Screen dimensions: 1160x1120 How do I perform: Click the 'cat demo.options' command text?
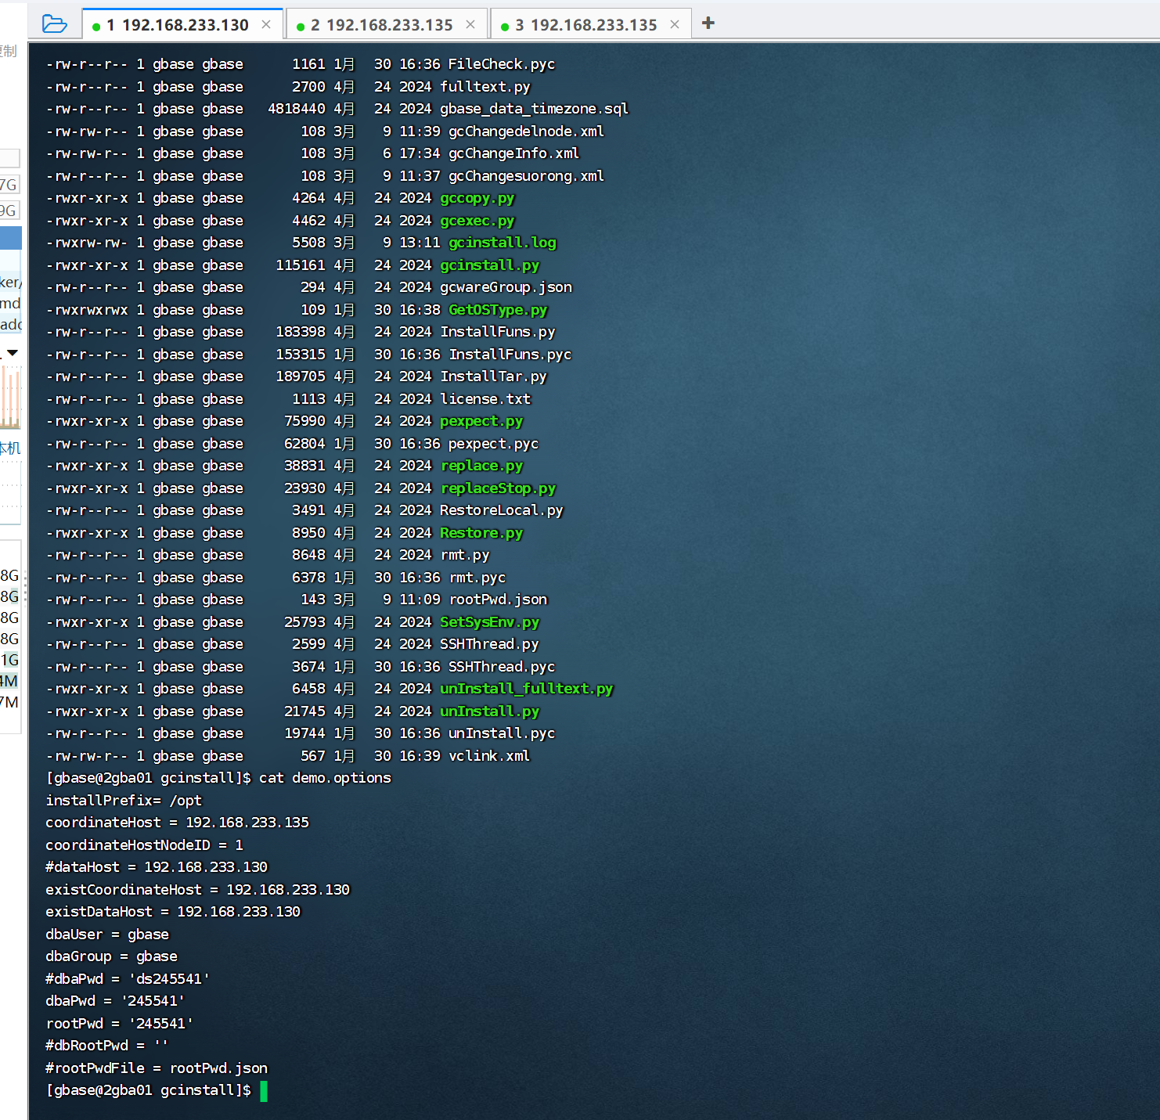click(x=325, y=778)
